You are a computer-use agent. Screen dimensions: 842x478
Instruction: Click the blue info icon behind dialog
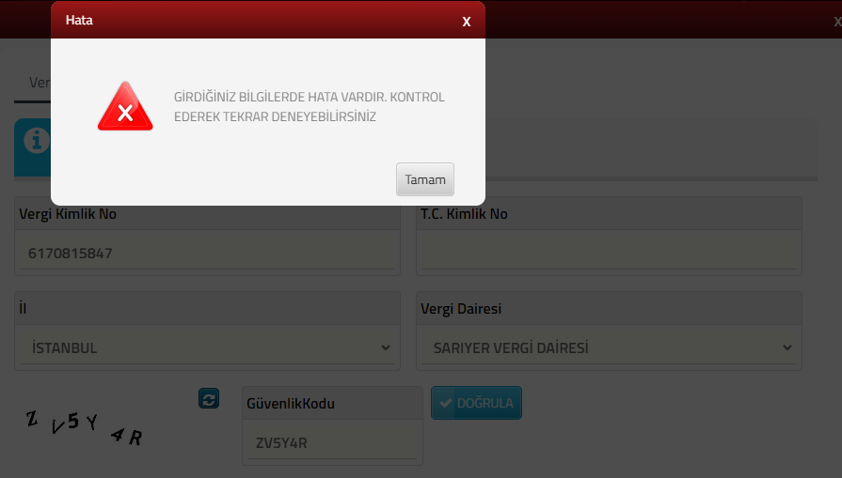click(37, 141)
